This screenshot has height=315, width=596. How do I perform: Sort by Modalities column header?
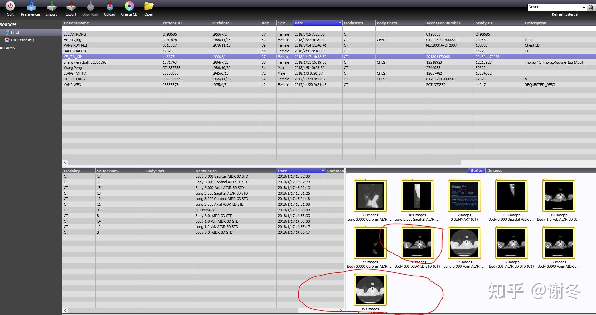[x=359, y=23]
